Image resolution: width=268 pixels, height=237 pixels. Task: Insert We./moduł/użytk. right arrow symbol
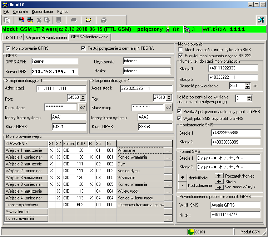coord(219,187)
